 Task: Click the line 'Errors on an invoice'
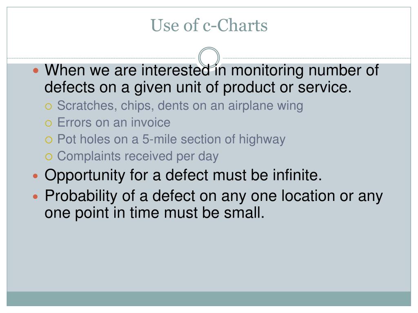(114, 122)
